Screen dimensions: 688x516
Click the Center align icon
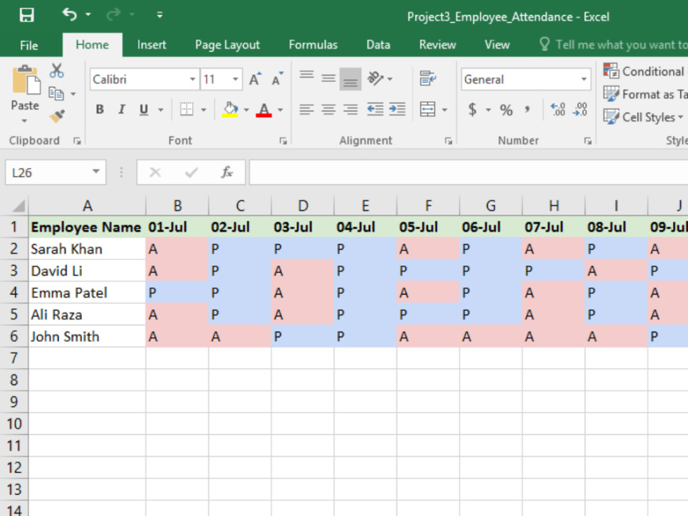(328, 109)
